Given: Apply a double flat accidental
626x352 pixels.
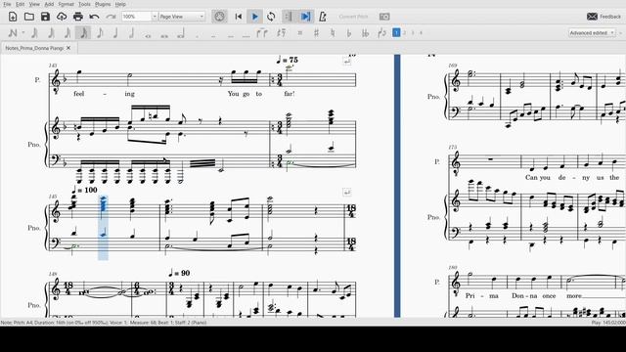Looking at the screenshot, I should click(365, 33).
